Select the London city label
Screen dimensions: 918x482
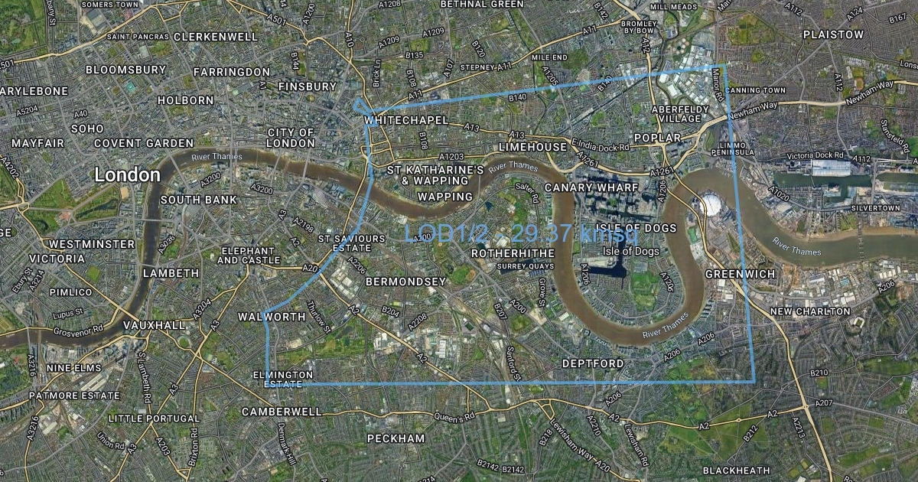click(x=127, y=175)
